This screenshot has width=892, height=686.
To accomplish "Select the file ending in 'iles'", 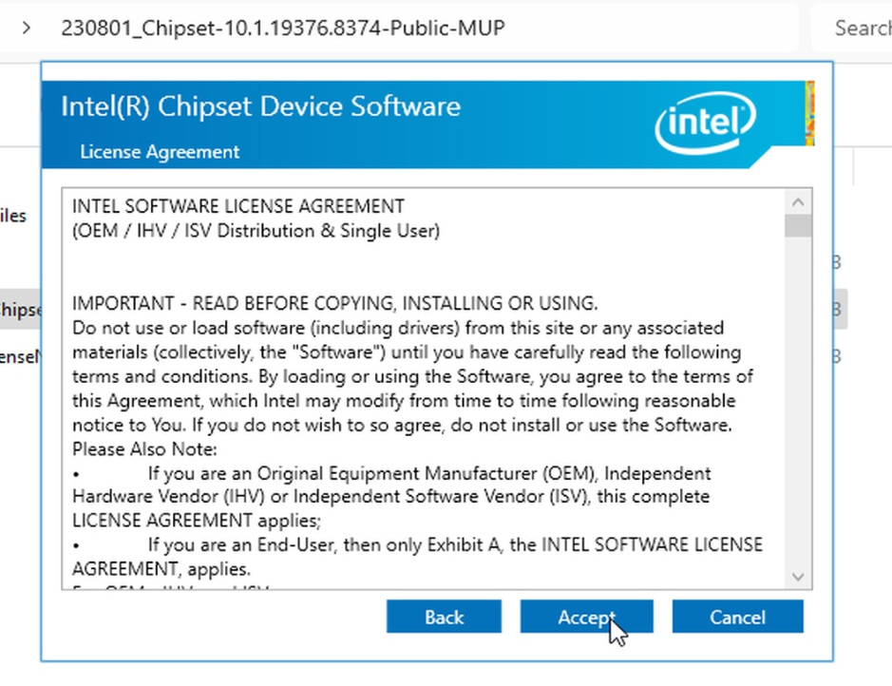I will click(x=14, y=216).
